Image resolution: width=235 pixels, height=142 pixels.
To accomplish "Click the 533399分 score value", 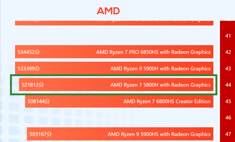I will click(28, 69).
